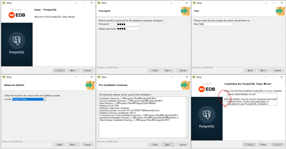Minimize the Port Setup window

pos(266,3)
